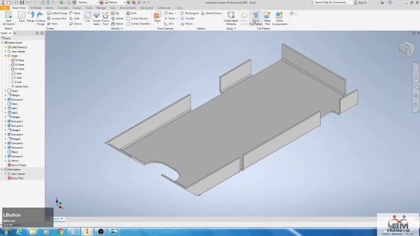This screenshot has height=236, width=420.
Task: Activate the Lofted Flange tool
Action: click(57, 13)
